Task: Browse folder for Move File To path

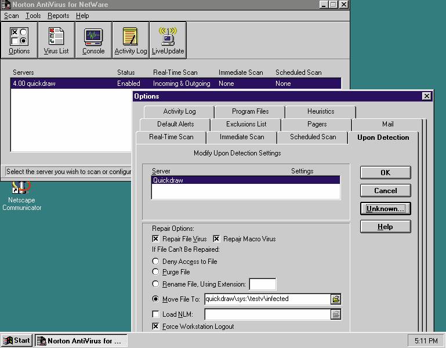Action: tap(336, 299)
